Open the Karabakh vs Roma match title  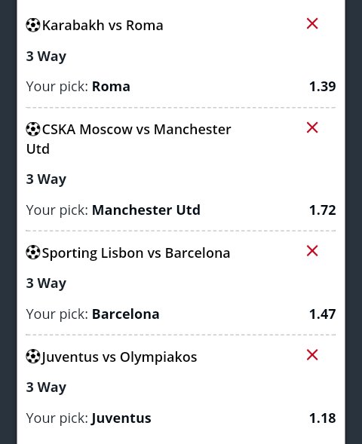(103, 25)
